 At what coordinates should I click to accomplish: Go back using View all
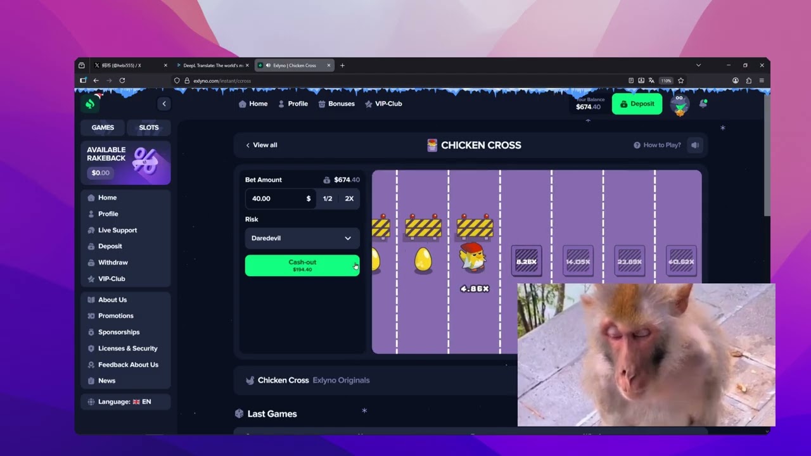pyautogui.click(x=261, y=145)
